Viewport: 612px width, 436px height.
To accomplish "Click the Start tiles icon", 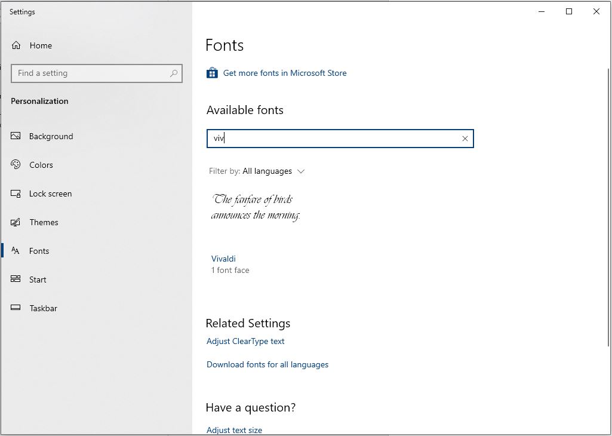I will (16, 280).
